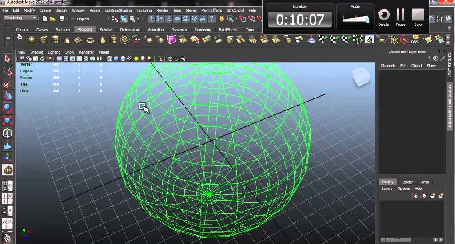
Task: Switch to the Anim layer tab
Action: [x=425, y=182]
